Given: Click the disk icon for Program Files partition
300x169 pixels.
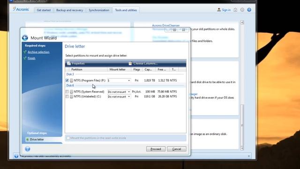Looking at the screenshot, I should point(71,80).
